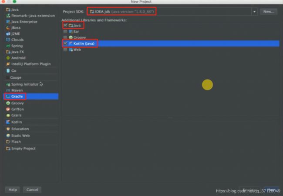Select Spring project type label
The image size is (283, 196).
point(17,46)
